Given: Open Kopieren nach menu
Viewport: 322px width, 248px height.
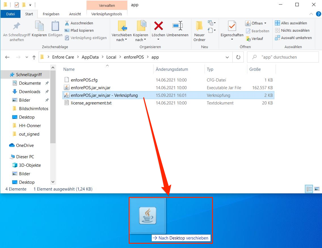Looking at the screenshot, I should (x=140, y=31).
